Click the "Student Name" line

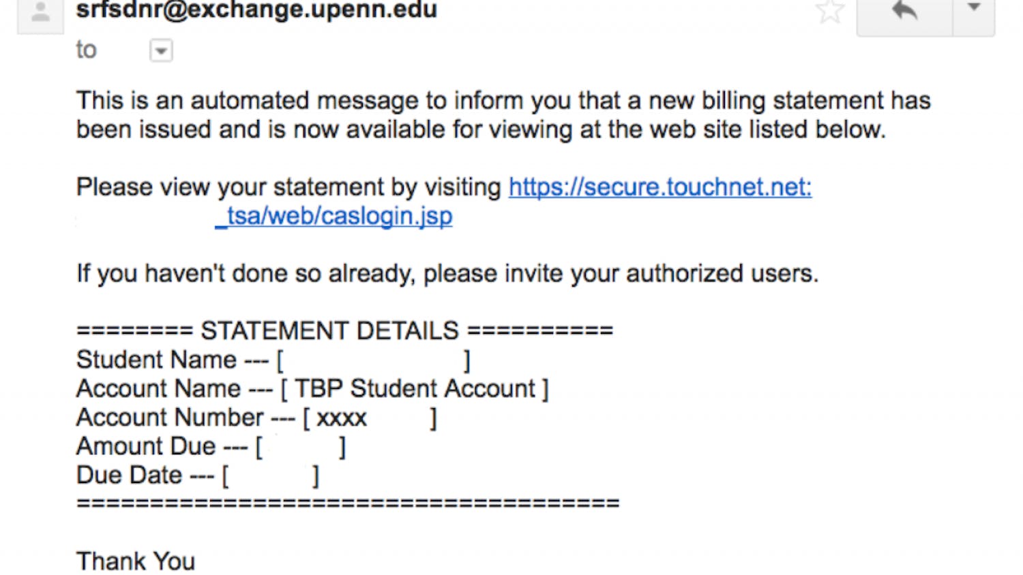(x=157, y=360)
